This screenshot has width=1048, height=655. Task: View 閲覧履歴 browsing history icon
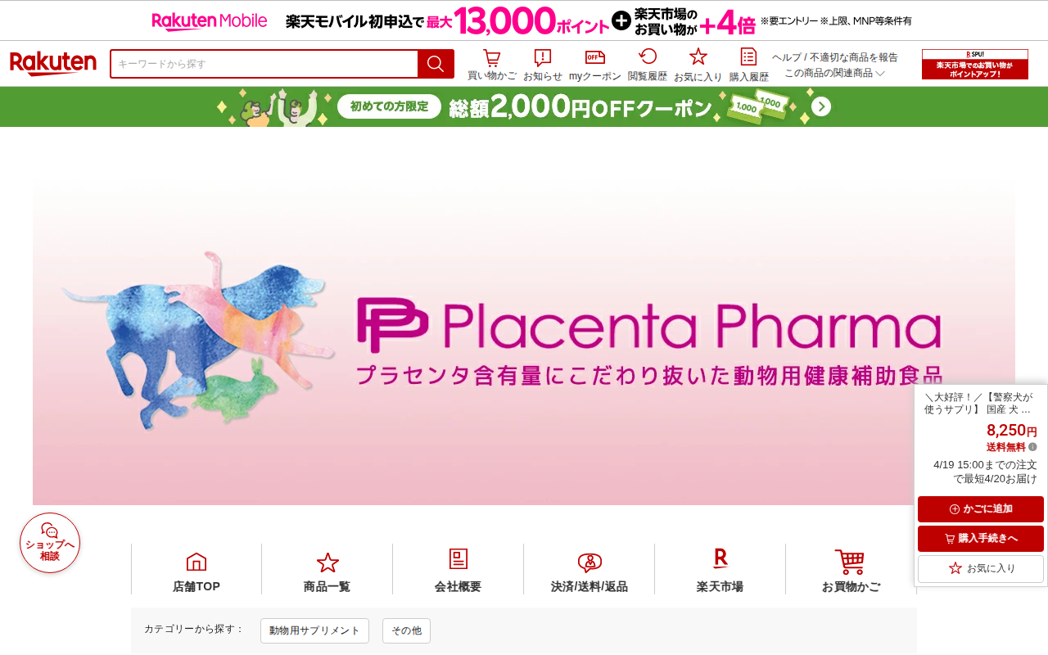click(x=648, y=64)
